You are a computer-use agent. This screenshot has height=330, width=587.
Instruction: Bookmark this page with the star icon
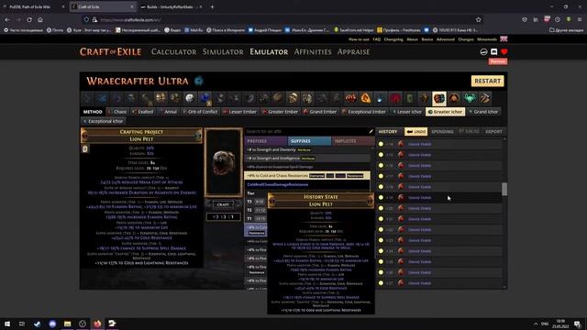point(478,19)
